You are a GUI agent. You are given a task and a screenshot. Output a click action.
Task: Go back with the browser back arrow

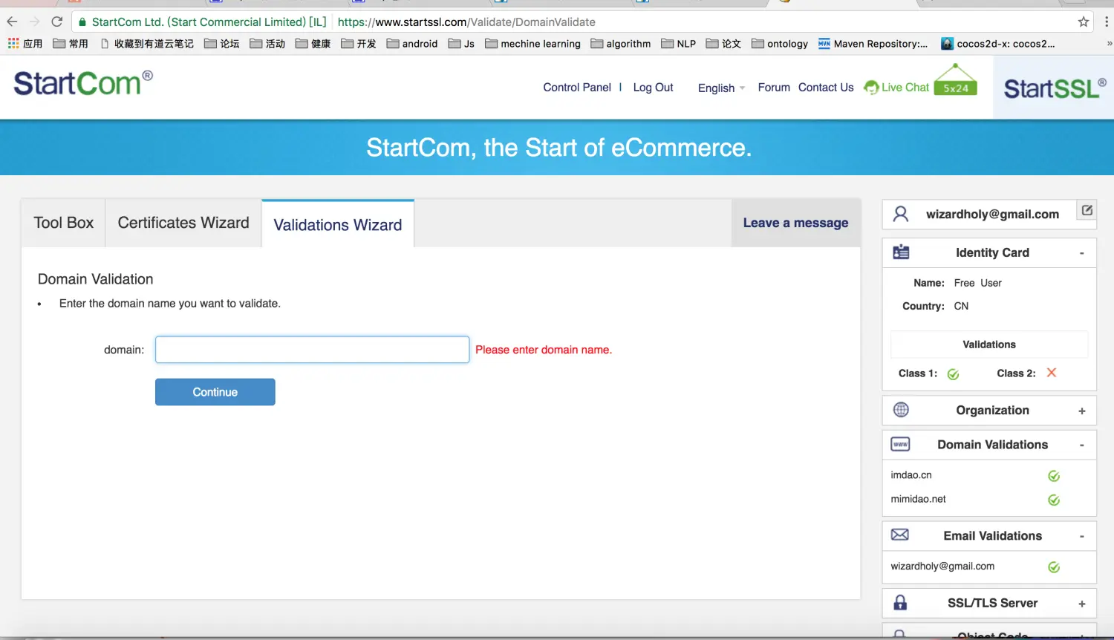tap(12, 22)
